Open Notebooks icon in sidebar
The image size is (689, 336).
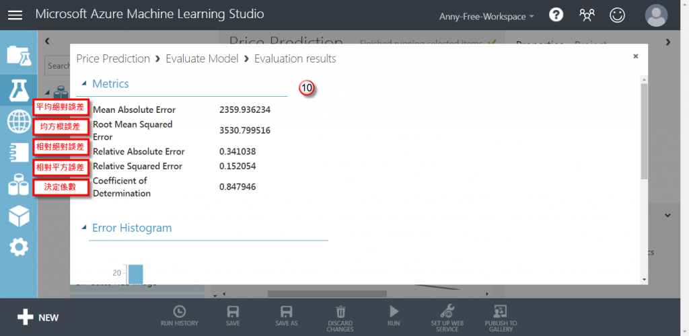pyautogui.click(x=18, y=153)
